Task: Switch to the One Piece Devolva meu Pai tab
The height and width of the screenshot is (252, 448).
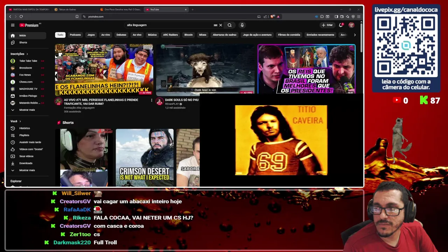Action: [120, 9]
